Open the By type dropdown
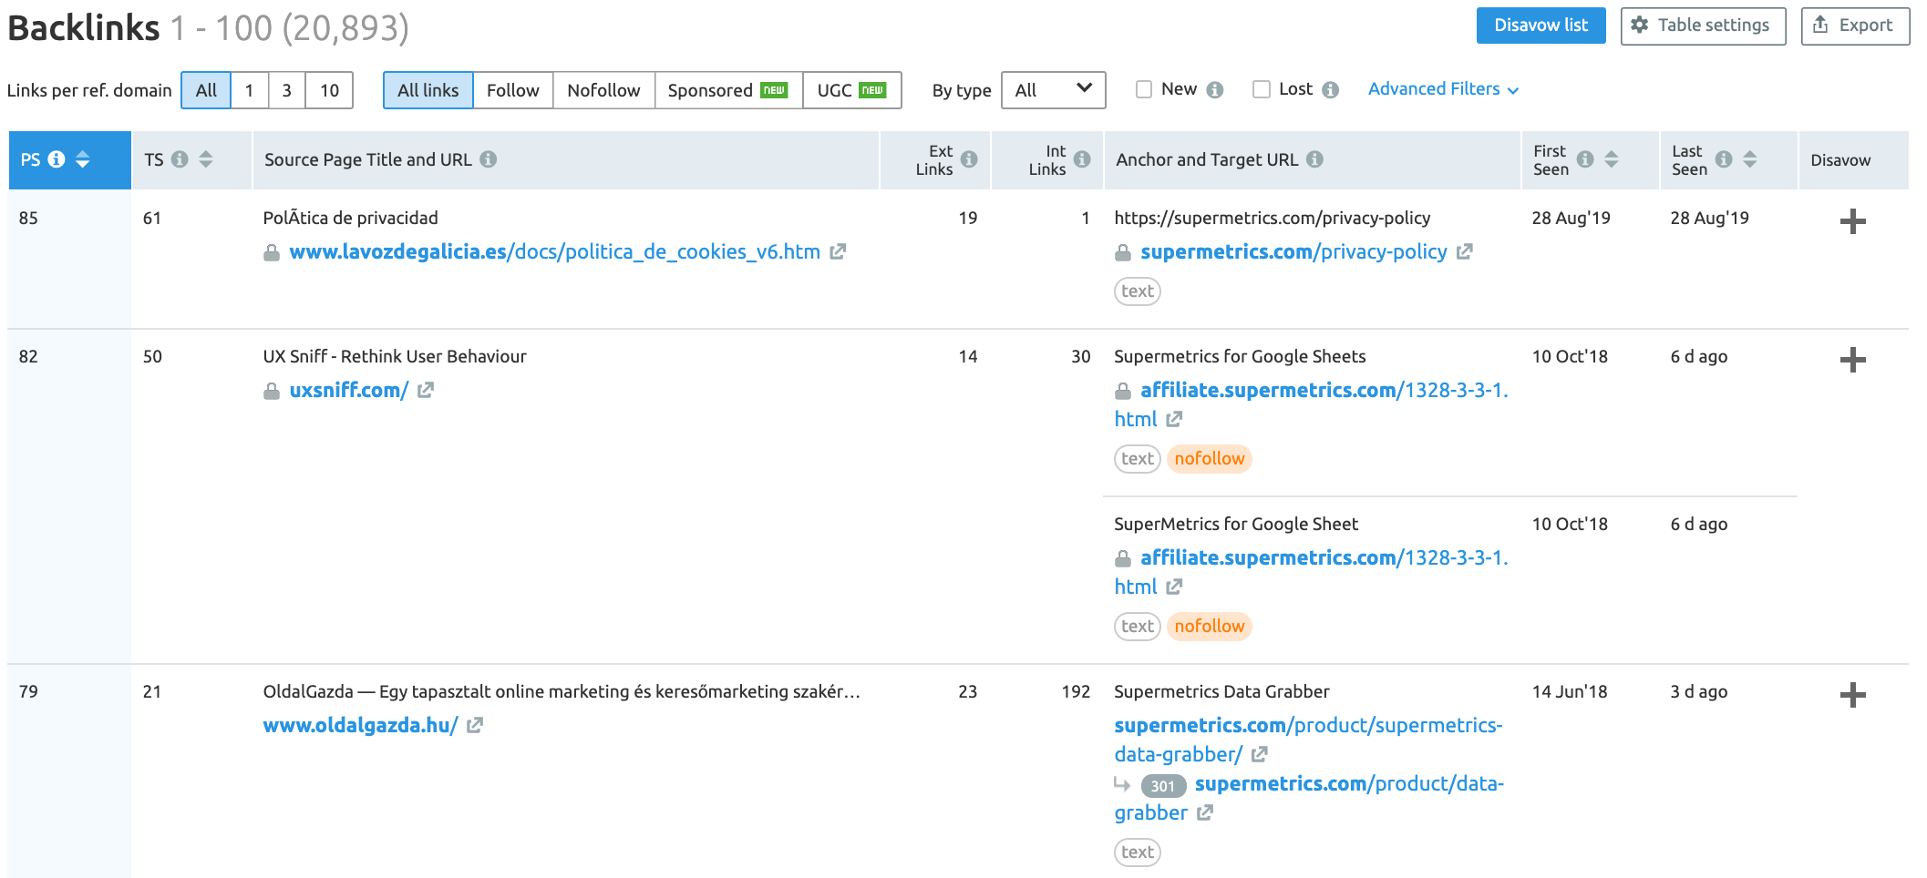Screen dimensions: 1927x878 tap(1053, 90)
